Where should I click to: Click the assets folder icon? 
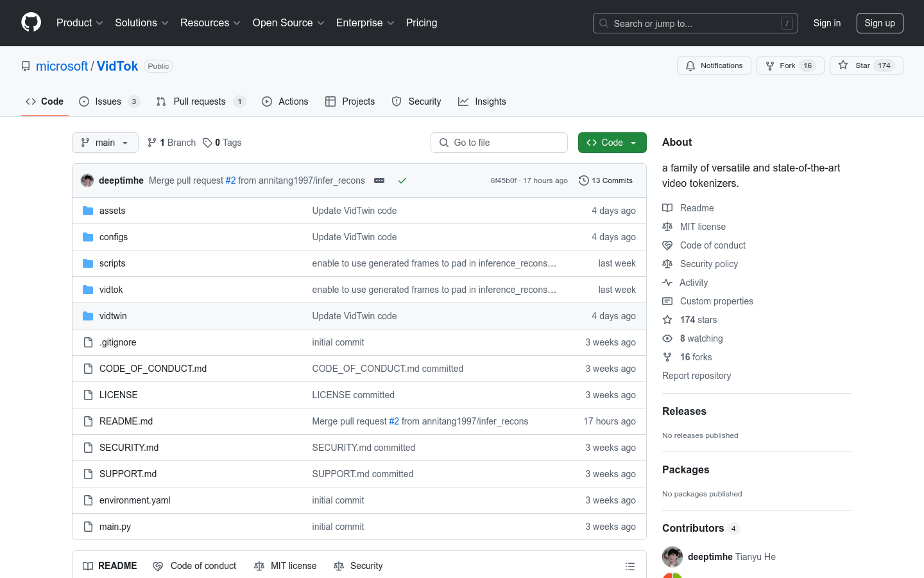pyautogui.click(x=88, y=211)
